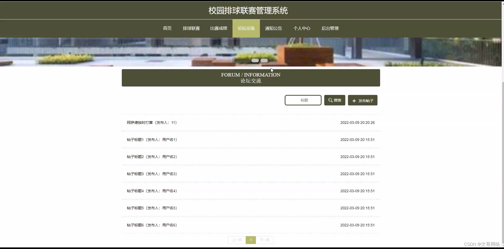Screen dimensions: 504x249
Task: Select the first carousel indicator dot
Action: click(241, 61)
